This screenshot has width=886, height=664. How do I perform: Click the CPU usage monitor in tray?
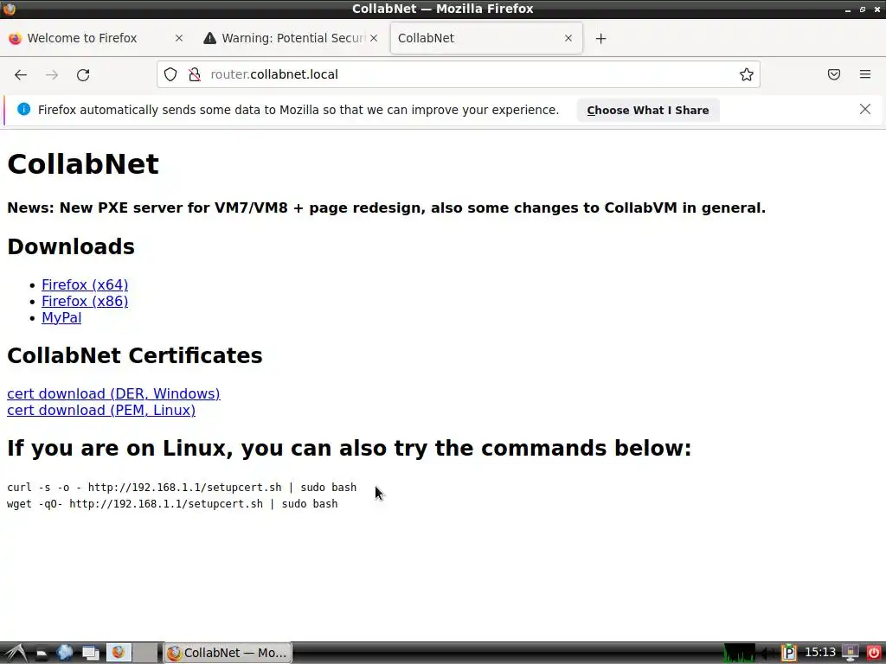740,653
